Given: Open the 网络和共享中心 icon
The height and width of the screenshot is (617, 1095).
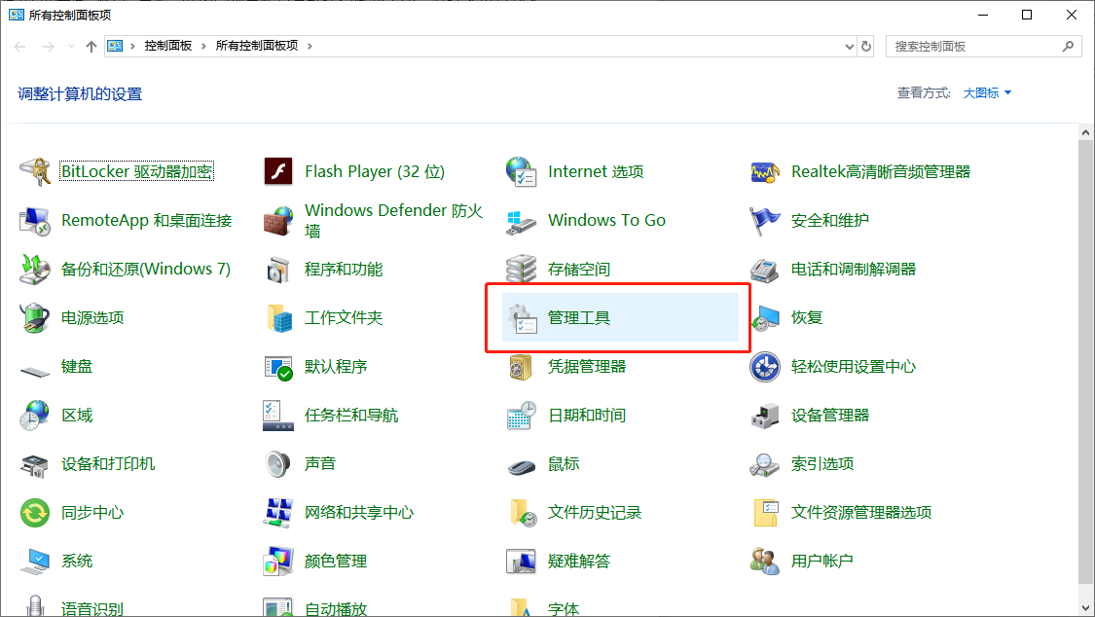Looking at the screenshot, I should coord(278,513).
